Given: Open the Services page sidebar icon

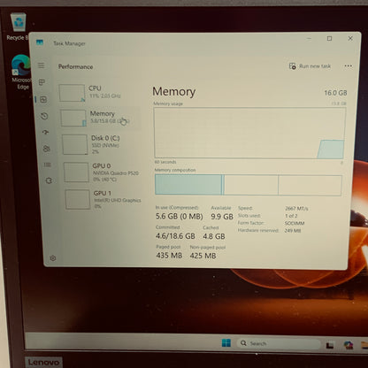Looking at the screenshot, I should 49,180.
